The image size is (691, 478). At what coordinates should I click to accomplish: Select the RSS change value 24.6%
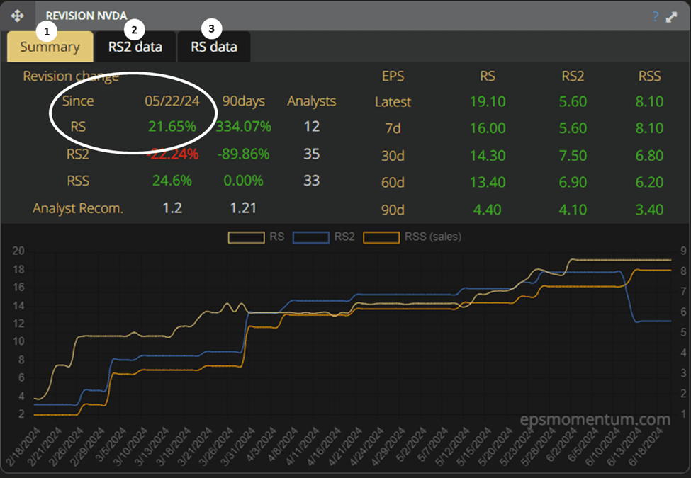pos(172,181)
